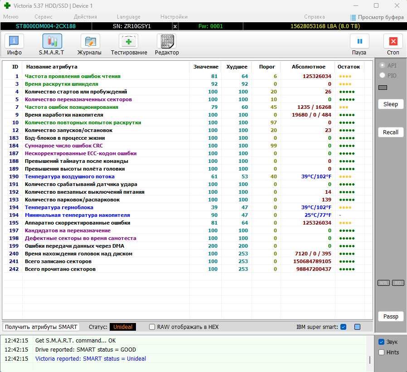Select row Аппаратно скорректированные ошибки

coord(187,223)
